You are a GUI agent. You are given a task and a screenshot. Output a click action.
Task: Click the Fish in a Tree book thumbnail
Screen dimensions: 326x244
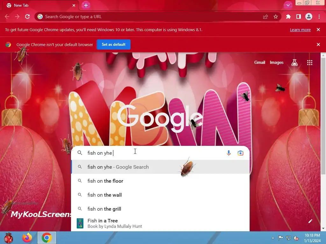[x=80, y=223]
